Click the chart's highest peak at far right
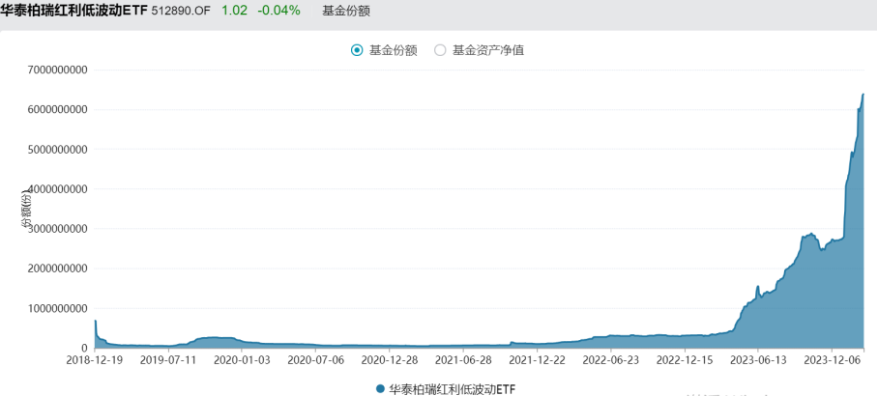Screen dimensions: 878x396 [x=863, y=95]
